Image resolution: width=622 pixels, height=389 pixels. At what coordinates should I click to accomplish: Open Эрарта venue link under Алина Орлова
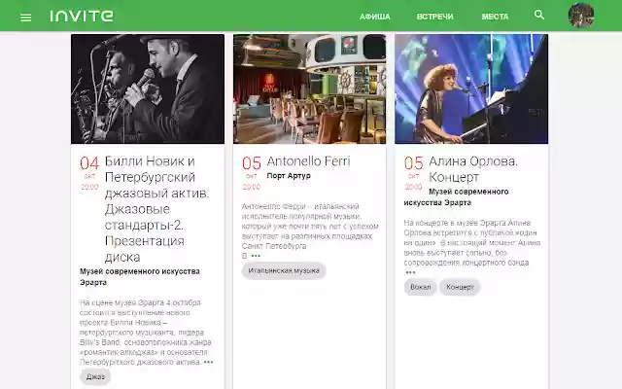click(456, 196)
